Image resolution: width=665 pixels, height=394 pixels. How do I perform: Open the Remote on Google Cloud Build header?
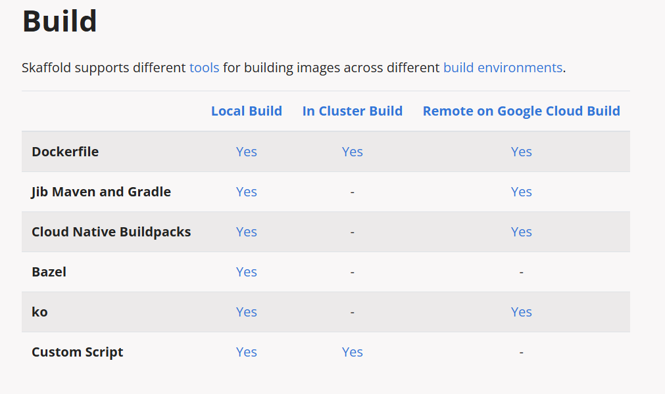click(521, 111)
